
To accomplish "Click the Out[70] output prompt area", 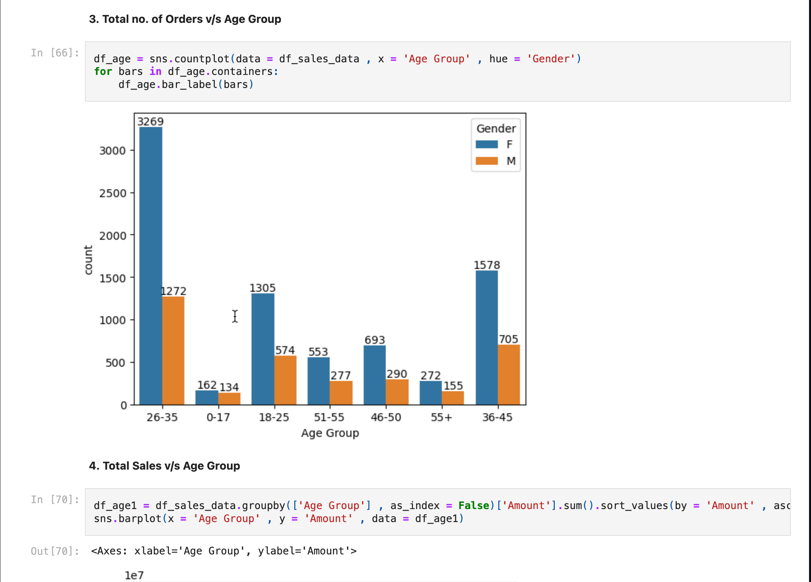I will (x=55, y=551).
